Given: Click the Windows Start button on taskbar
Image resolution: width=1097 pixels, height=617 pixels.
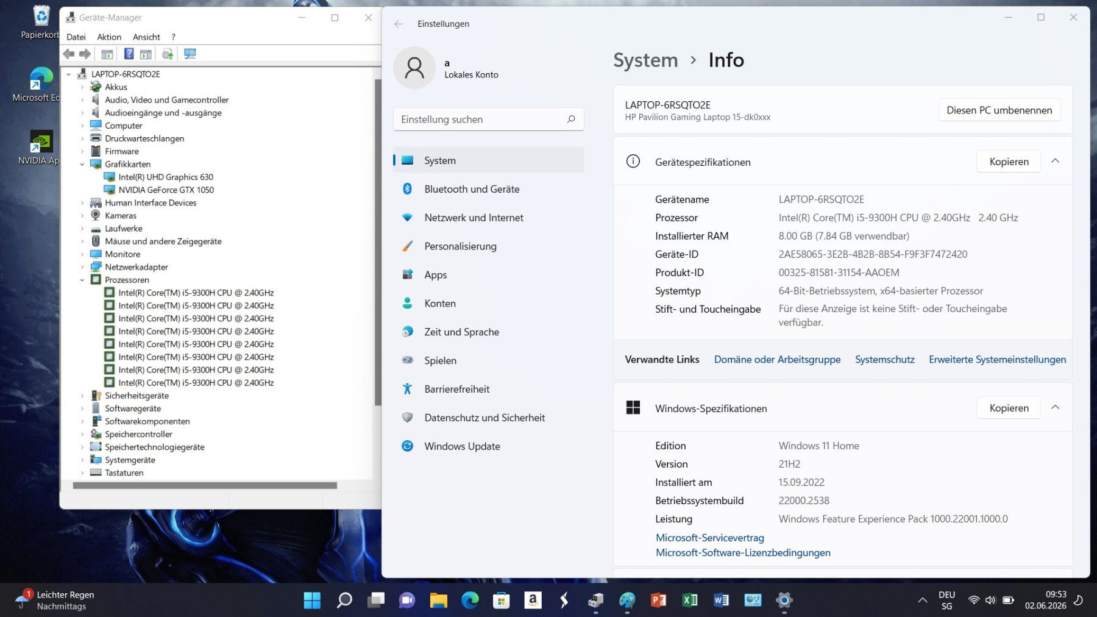Looking at the screenshot, I should tap(312, 601).
